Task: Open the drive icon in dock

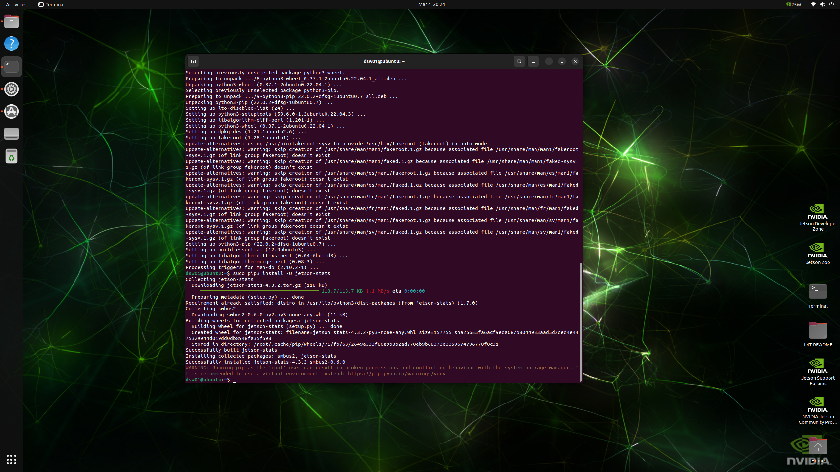Action: coord(11,134)
